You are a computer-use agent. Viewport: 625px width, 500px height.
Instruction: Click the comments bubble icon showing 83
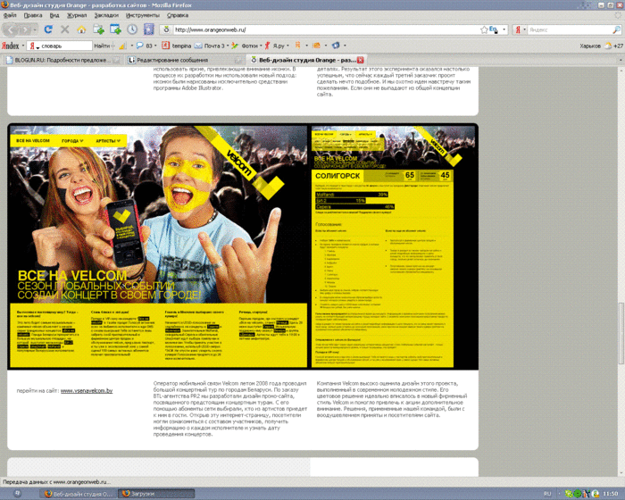click(x=144, y=46)
